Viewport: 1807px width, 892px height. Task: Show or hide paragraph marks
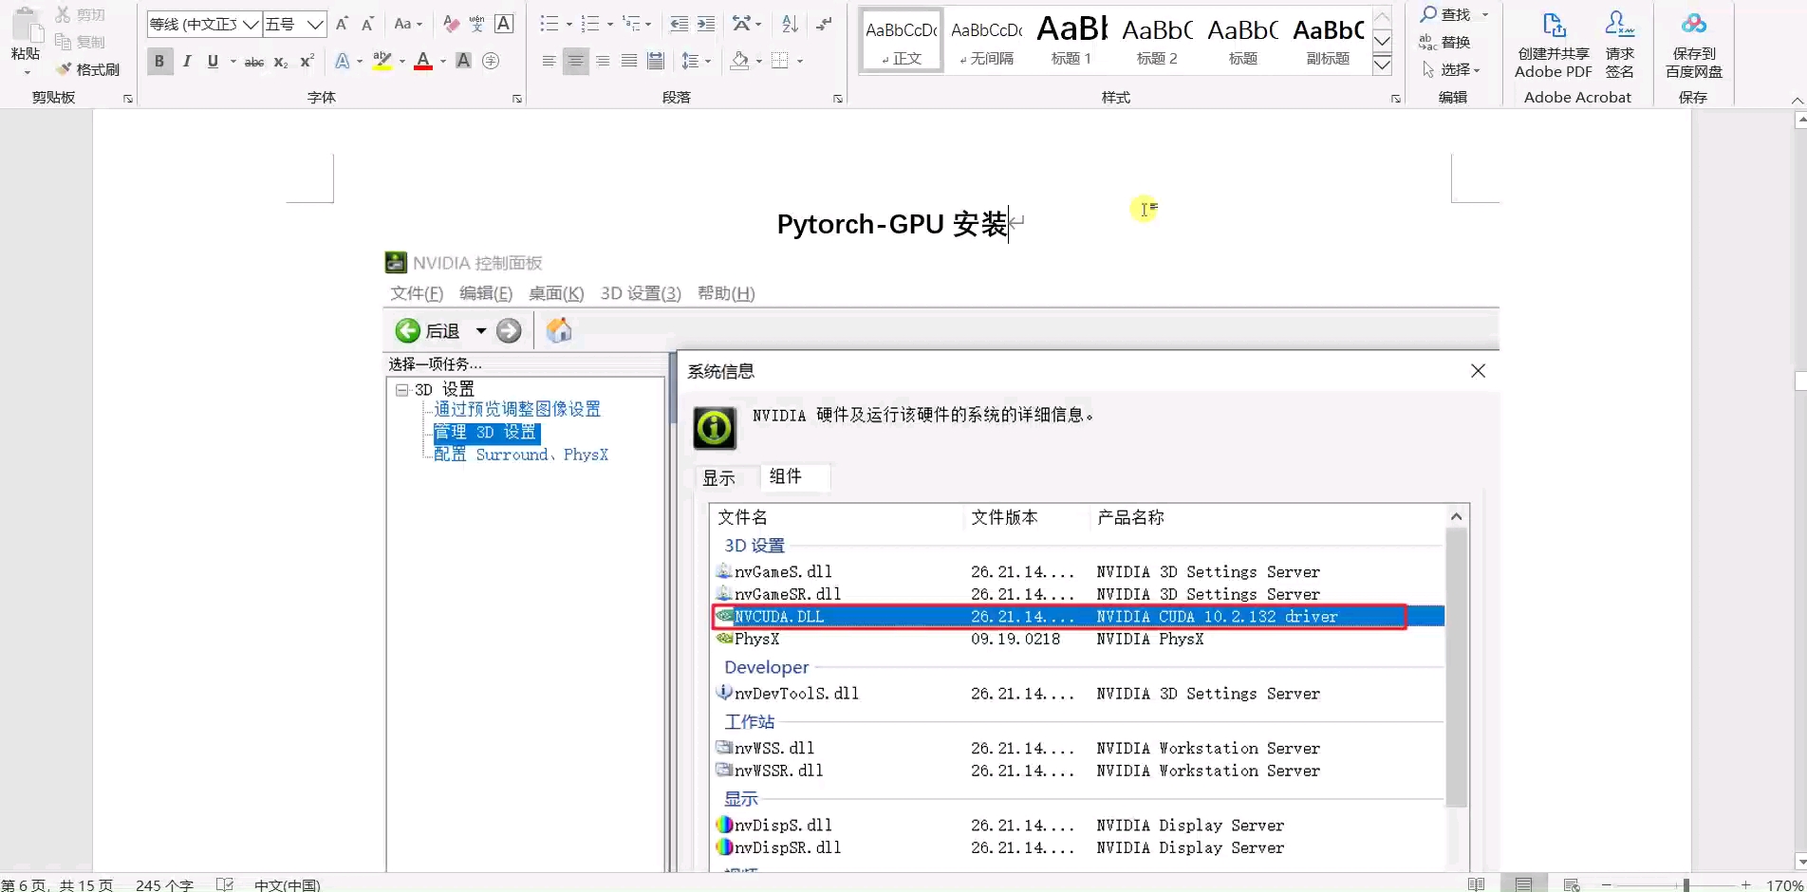[824, 24]
